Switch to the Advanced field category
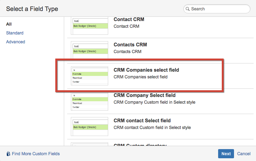 point(16,42)
